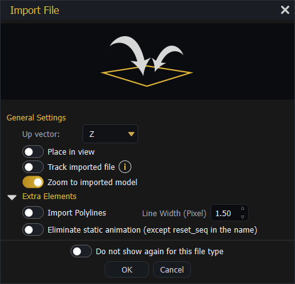Click the import preview illustration

coord(147,61)
